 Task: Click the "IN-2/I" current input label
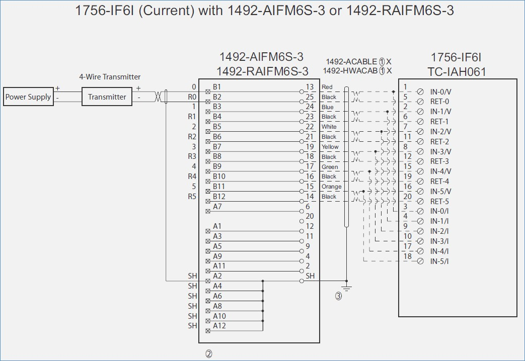439,231
